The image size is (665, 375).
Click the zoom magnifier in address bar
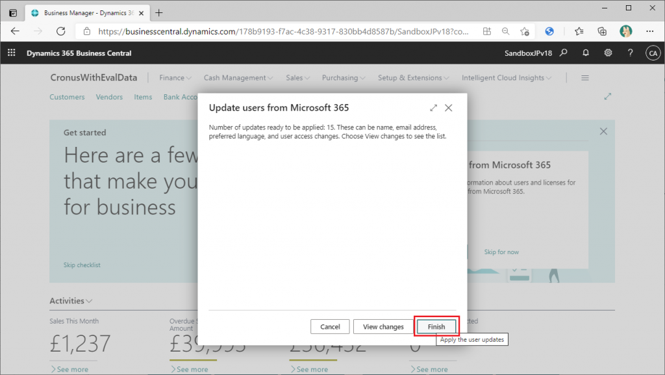[x=505, y=31]
